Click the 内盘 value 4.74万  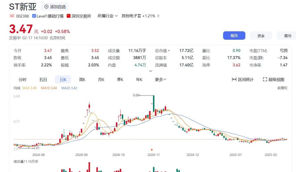(x=140, y=65)
